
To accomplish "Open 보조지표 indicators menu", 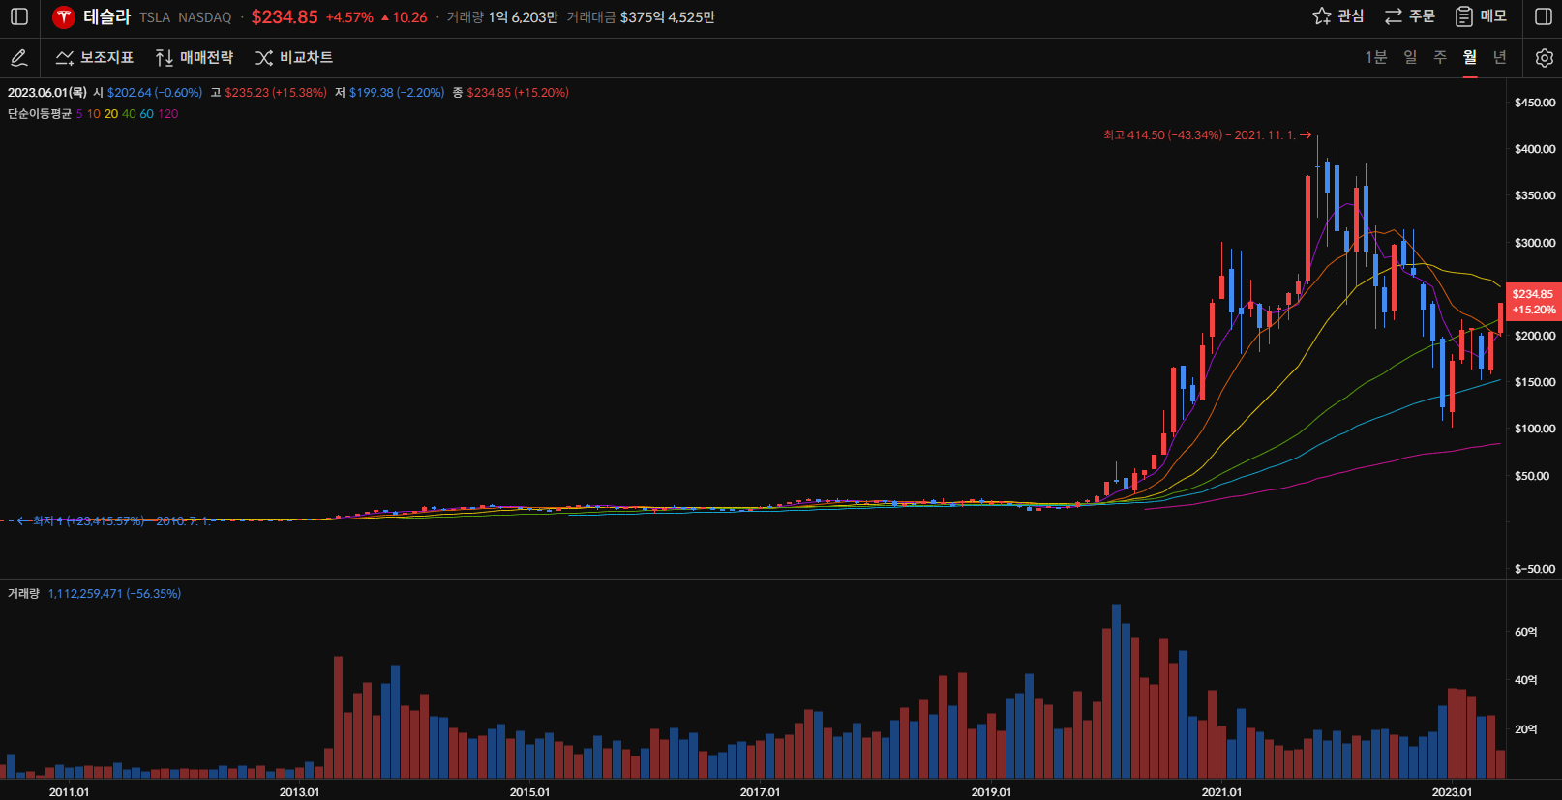I will tap(95, 58).
